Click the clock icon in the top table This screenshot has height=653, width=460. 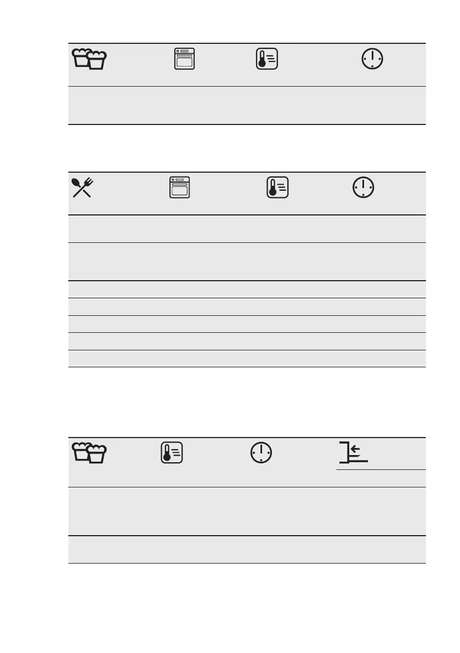(372, 59)
